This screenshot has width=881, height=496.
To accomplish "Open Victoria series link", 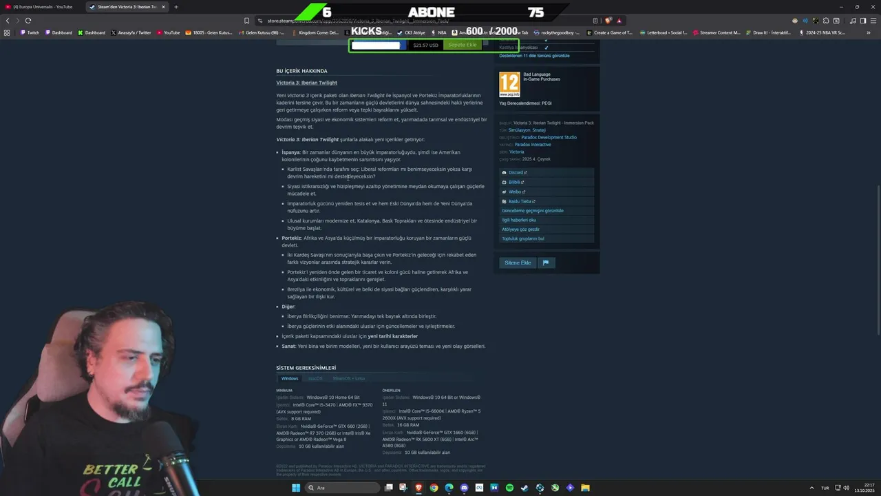I will [516, 152].
